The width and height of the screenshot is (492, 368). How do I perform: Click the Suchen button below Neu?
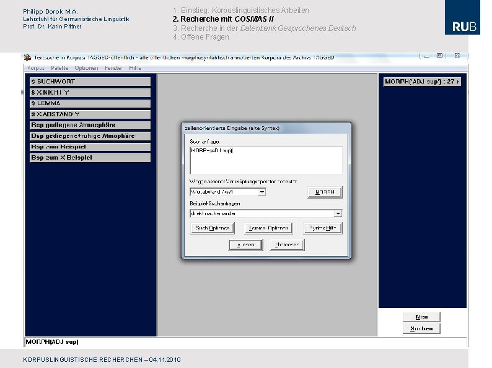click(x=421, y=328)
